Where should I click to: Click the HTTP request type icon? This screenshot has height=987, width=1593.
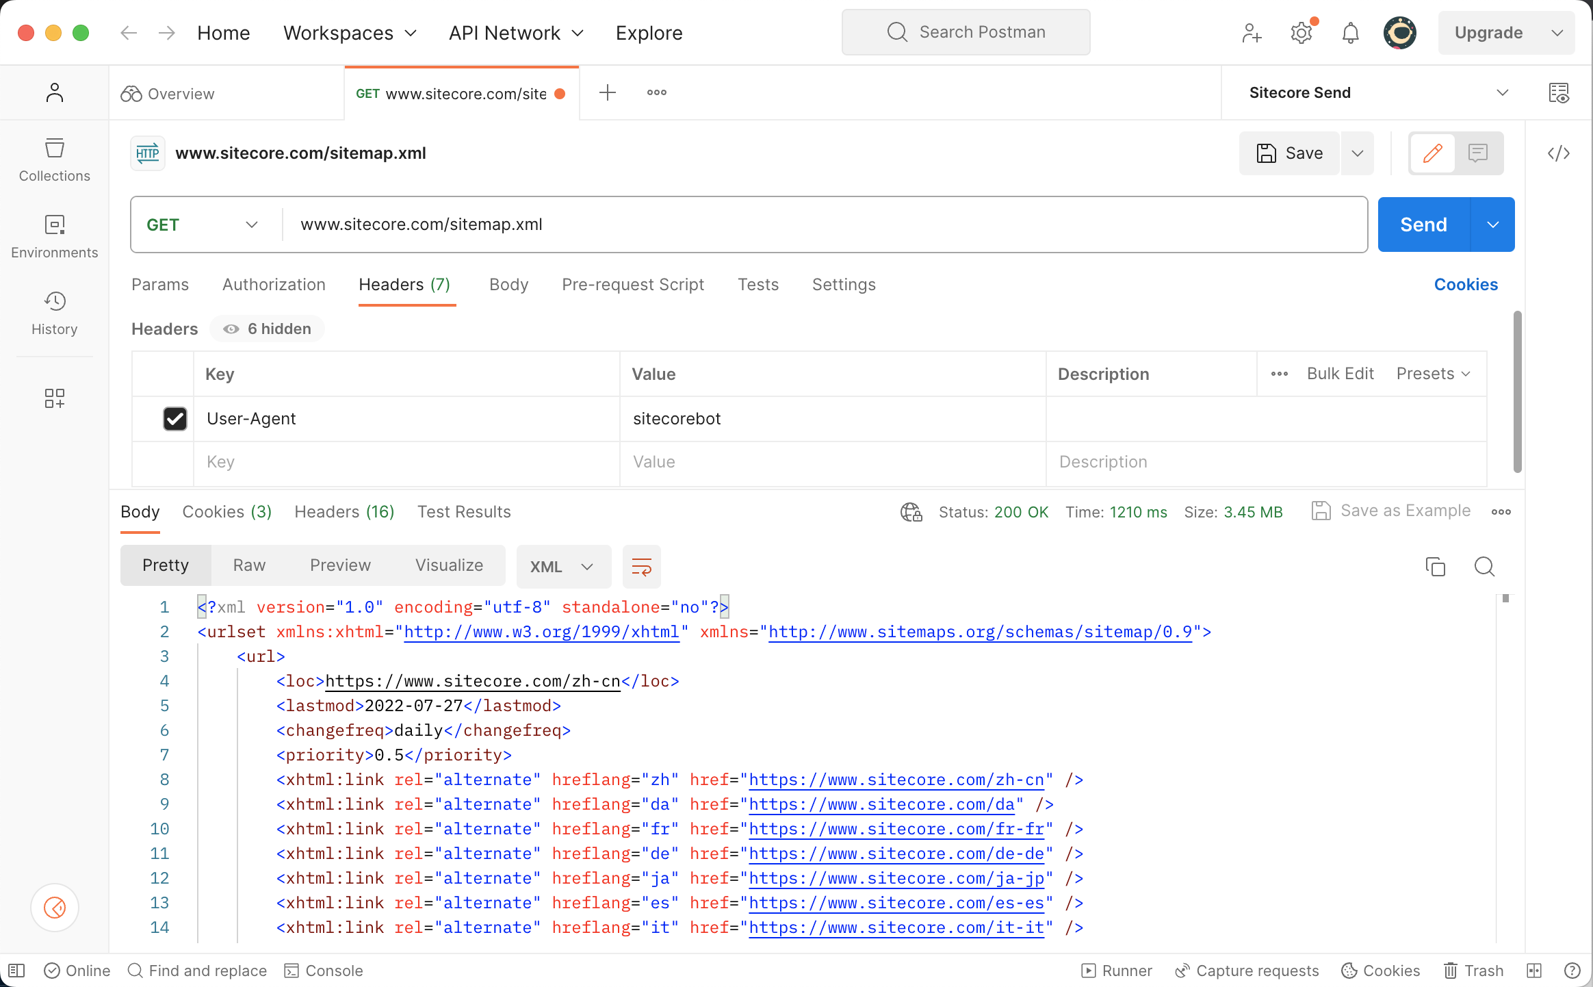tap(148, 153)
